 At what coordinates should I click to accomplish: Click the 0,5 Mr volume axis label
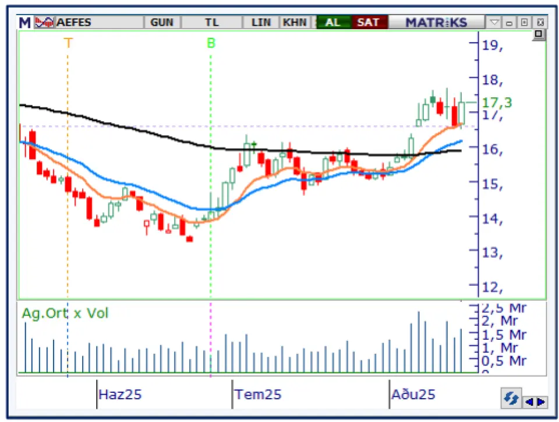pyautogui.click(x=504, y=361)
